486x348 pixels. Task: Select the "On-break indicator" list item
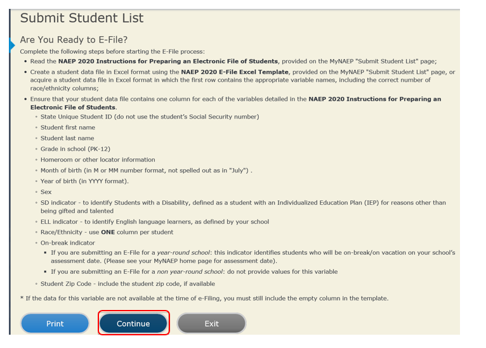pyautogui.click(x=68, y=243)
